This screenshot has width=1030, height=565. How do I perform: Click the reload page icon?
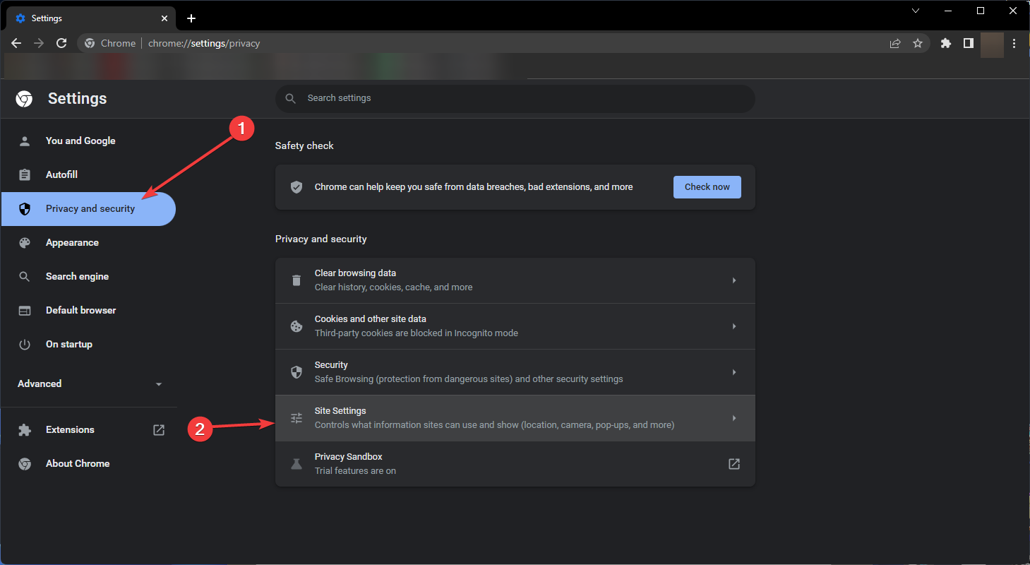[61, 43]
